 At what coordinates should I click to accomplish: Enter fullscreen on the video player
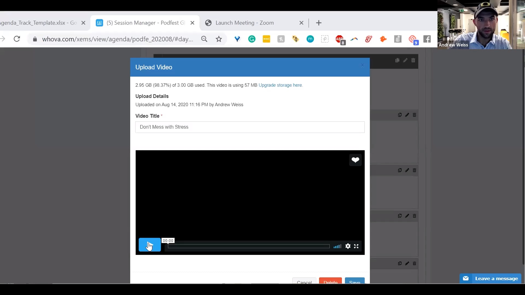click(x=356, y=246)
